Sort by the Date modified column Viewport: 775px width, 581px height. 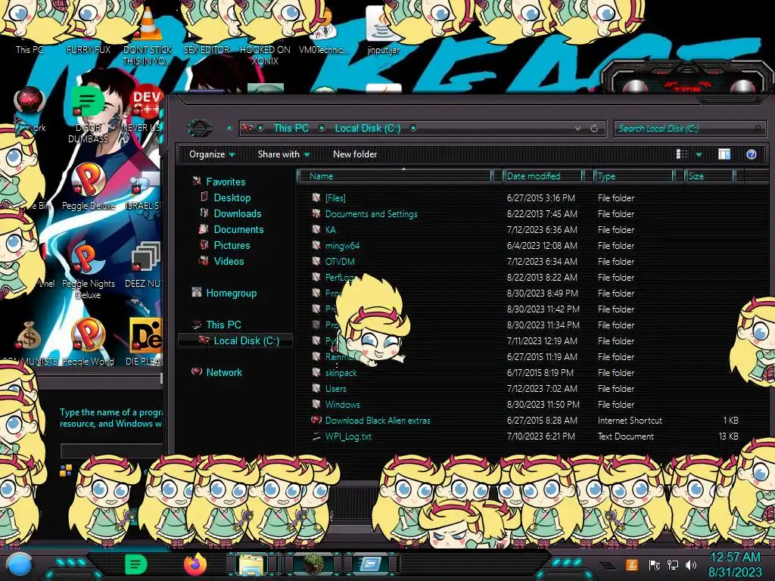click(x=543, y=176)
